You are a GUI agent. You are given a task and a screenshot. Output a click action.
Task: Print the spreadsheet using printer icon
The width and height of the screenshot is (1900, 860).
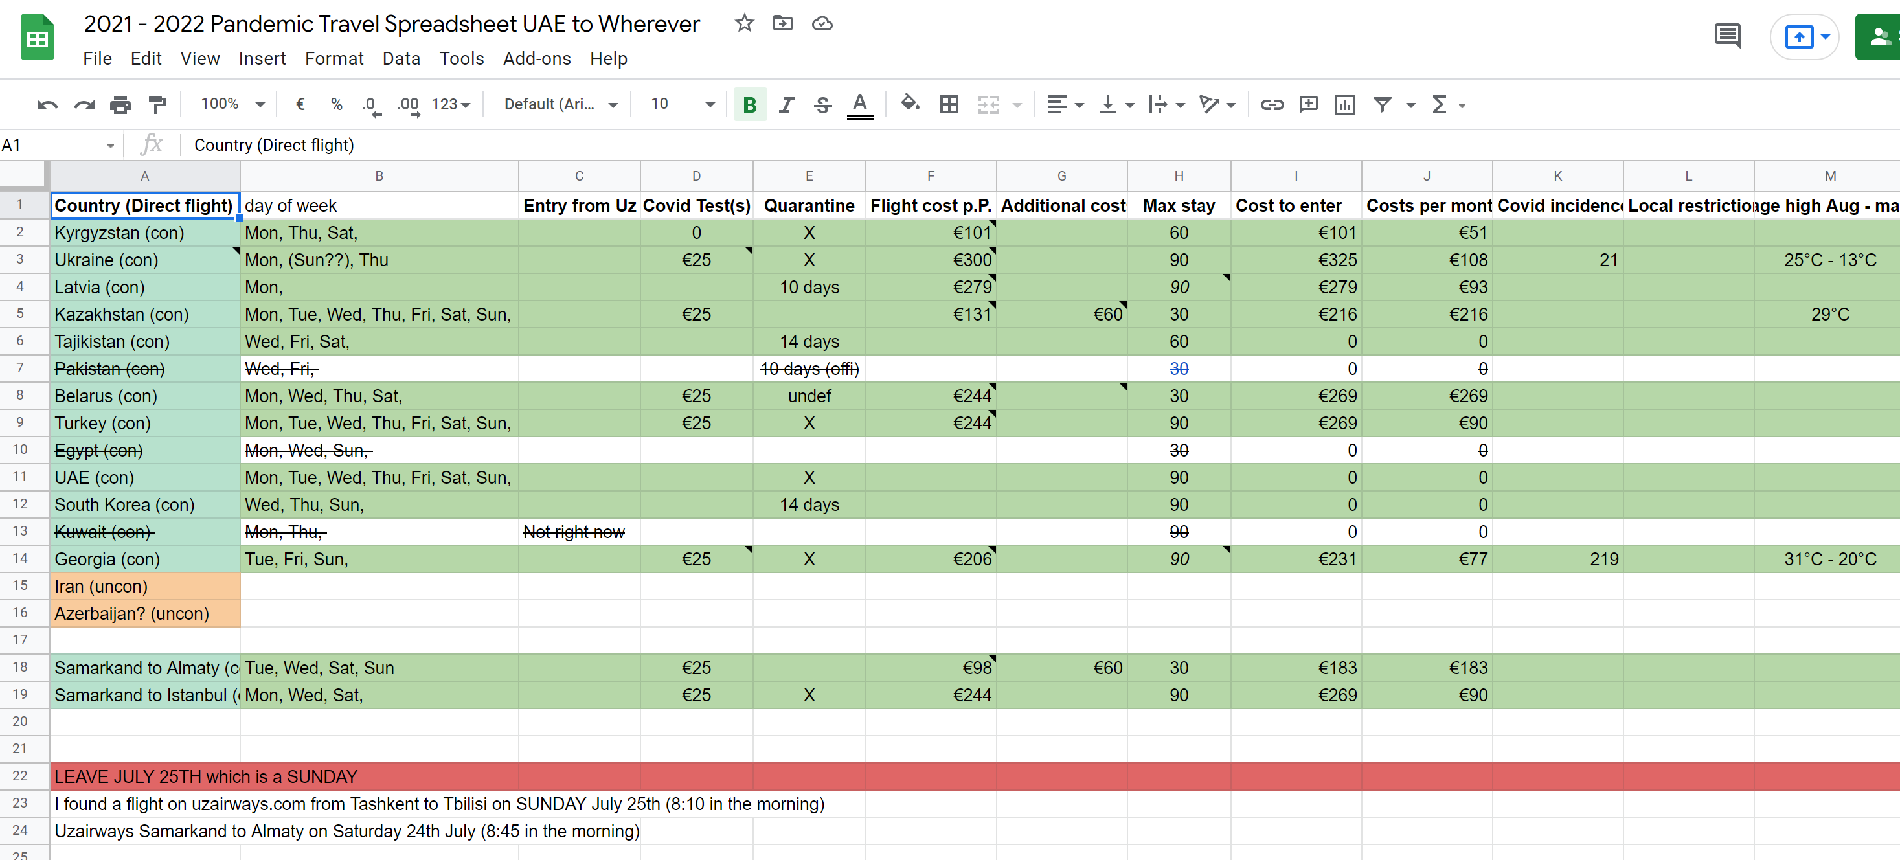[x=120, y=105]
